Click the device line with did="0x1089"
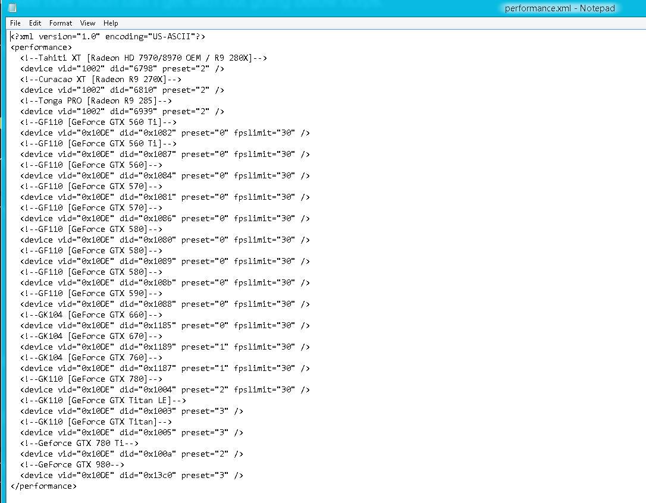 [x=165, y=261]
